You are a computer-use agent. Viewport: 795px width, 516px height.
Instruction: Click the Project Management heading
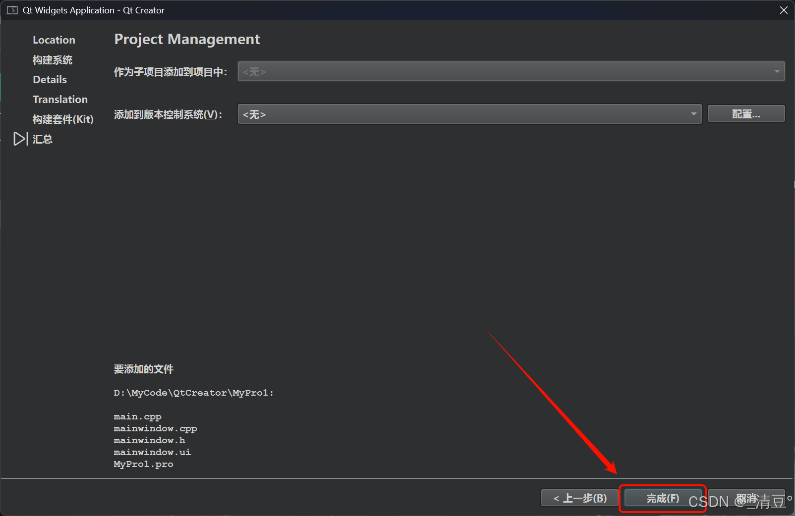point(187,39)
